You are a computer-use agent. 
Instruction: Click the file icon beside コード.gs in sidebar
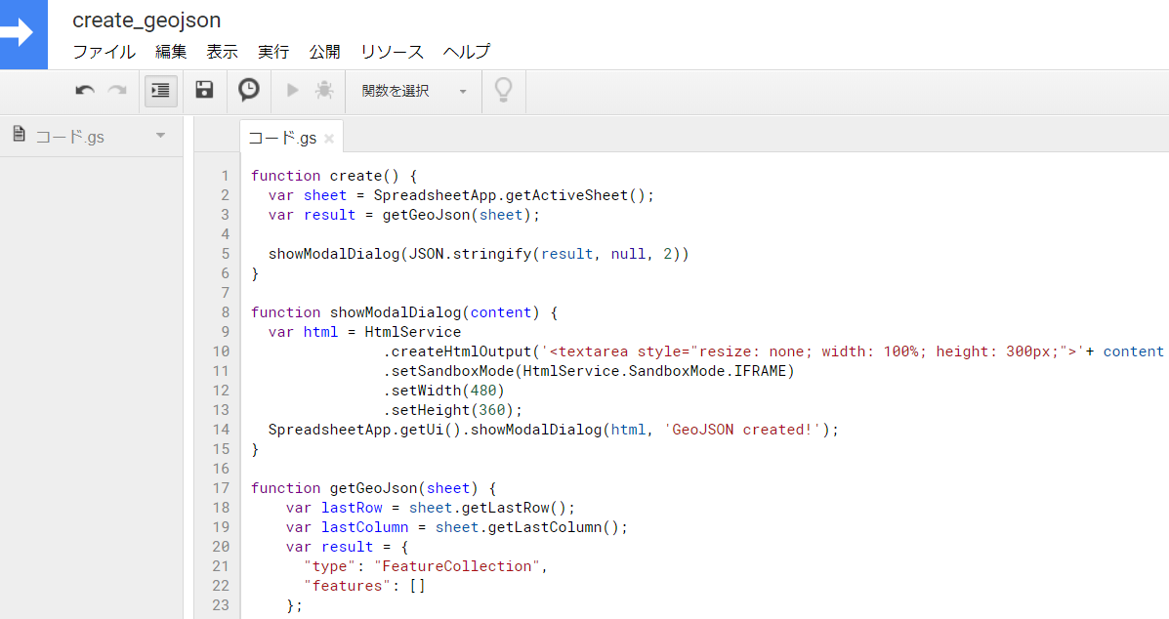coord(20,134)
